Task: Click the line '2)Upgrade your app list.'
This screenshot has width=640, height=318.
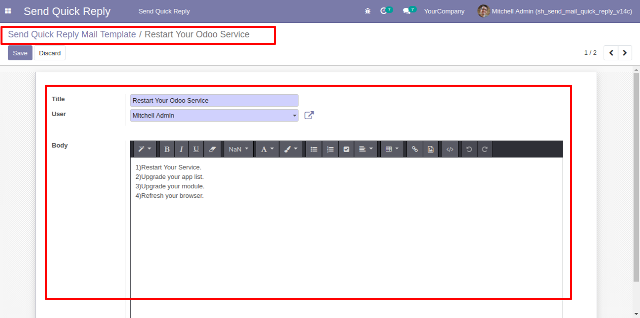Action: coord(169,177)
